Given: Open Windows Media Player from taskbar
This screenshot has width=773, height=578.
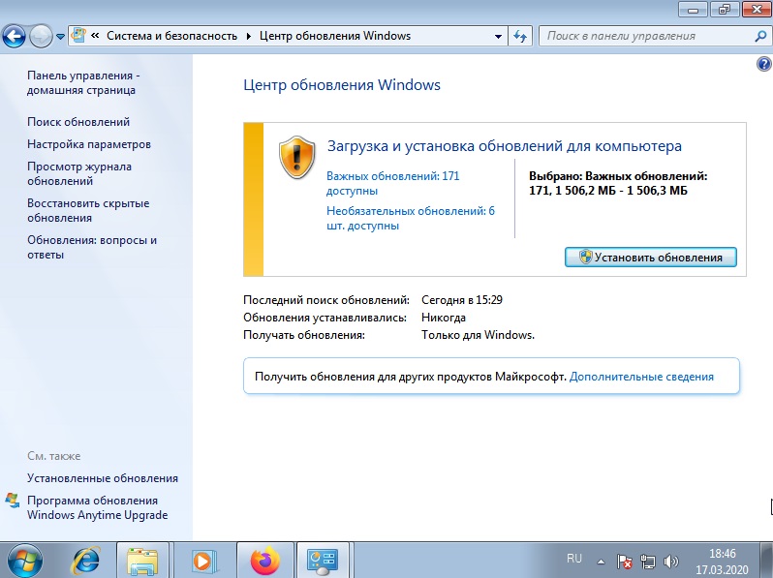Looking at the screenshot, I should pyautogui.click(x=202, y=561).
